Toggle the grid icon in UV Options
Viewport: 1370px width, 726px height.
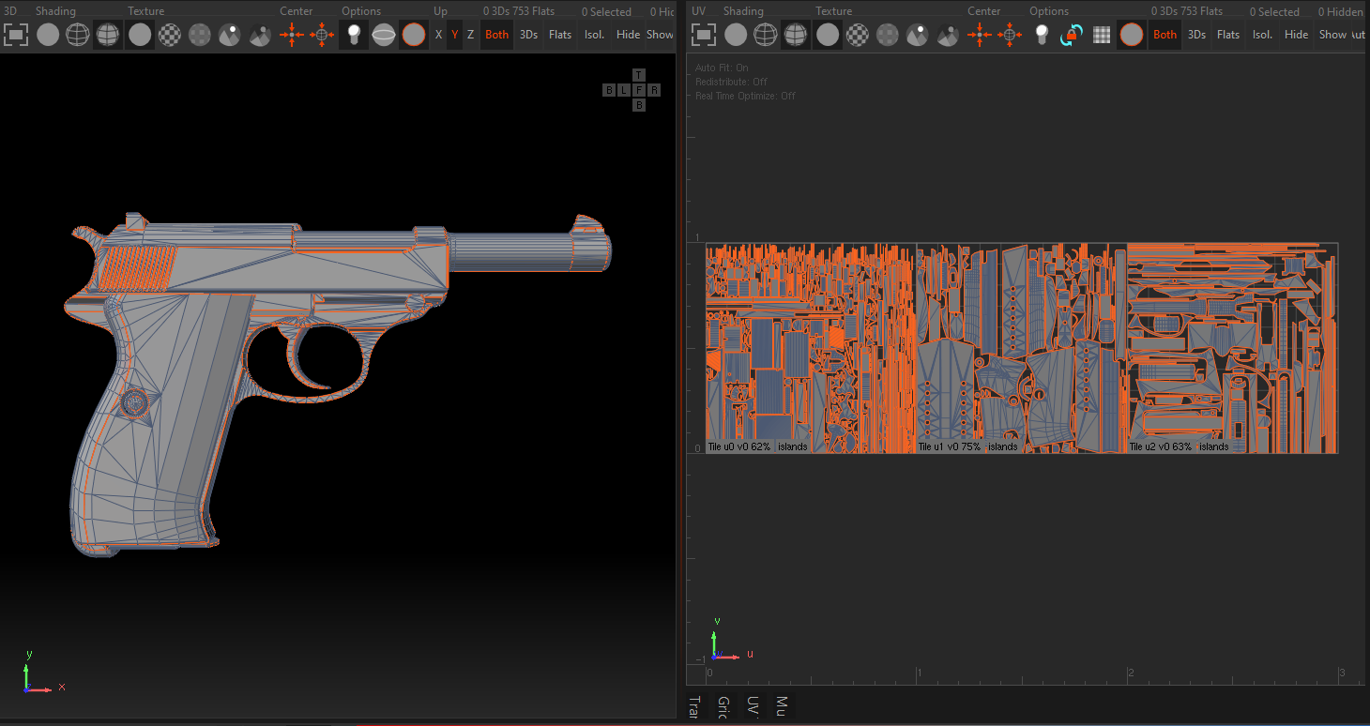coord(1102,35)
